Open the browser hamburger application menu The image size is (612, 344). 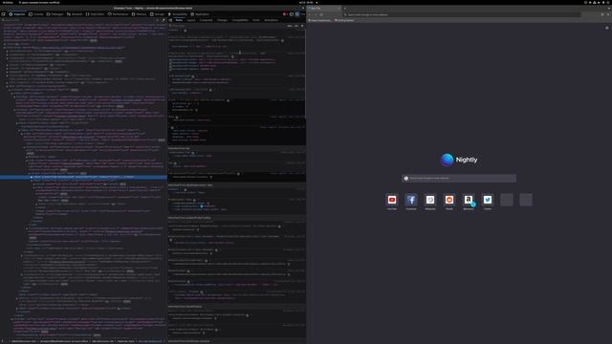pos(608,14)
